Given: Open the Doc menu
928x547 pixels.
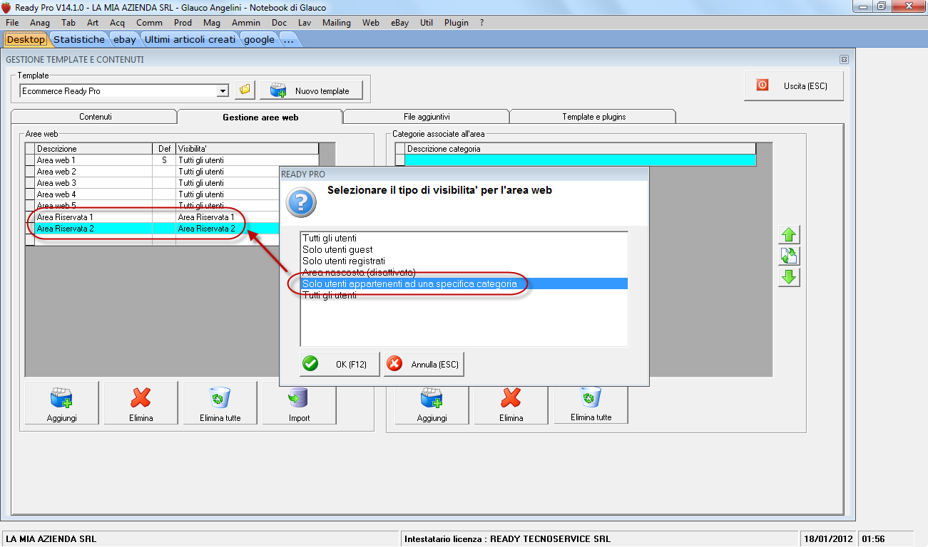Looking at the screenshot, I should (279, 22).
